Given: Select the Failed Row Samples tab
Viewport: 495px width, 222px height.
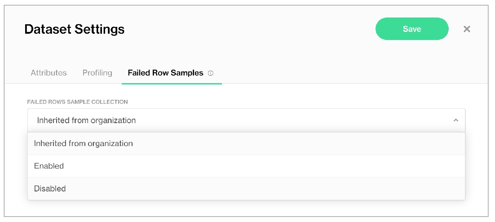Looking at the screenshot, I should point(165,73).
